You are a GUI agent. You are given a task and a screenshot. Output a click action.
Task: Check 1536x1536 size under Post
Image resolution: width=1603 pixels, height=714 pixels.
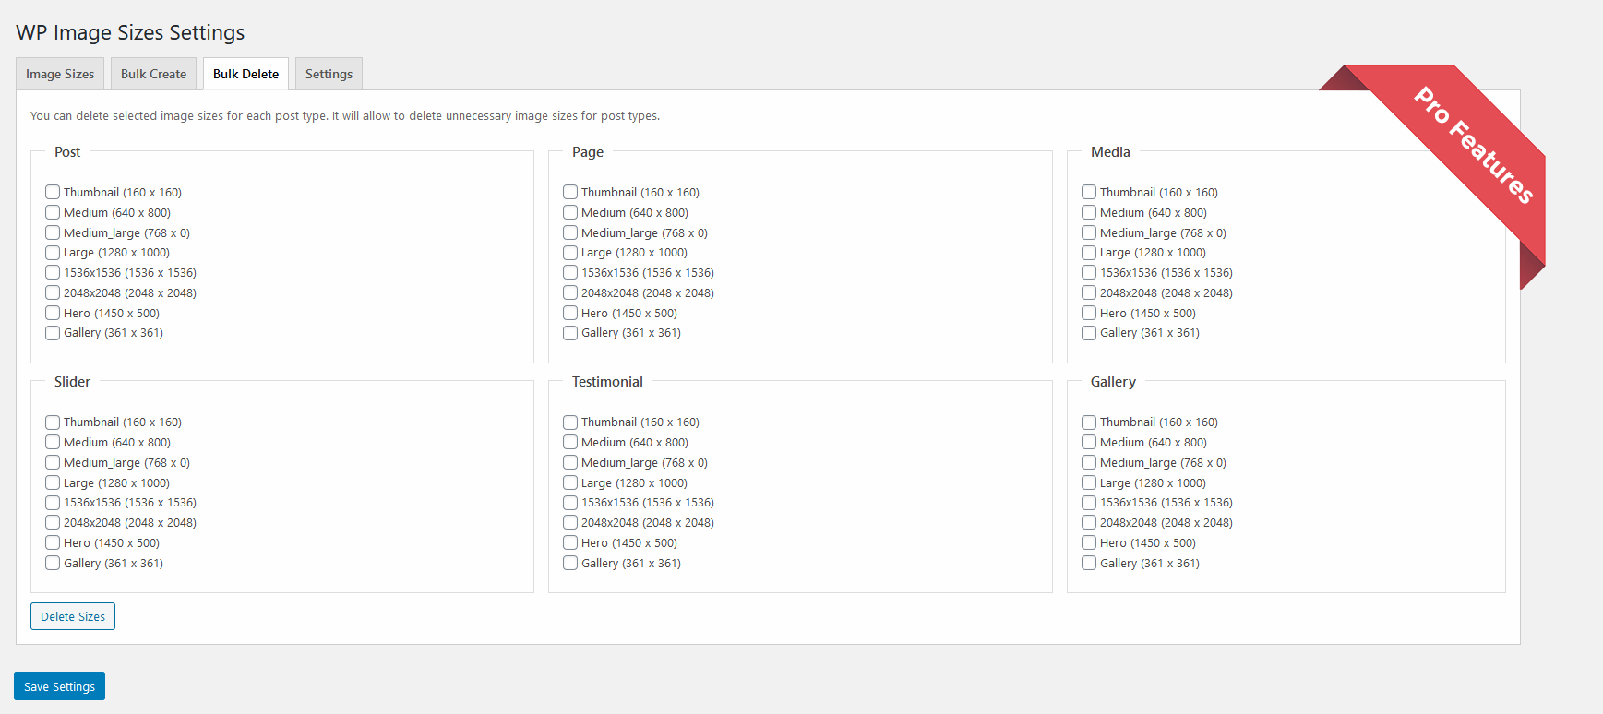pyautogui.click(x=53, y=272)
